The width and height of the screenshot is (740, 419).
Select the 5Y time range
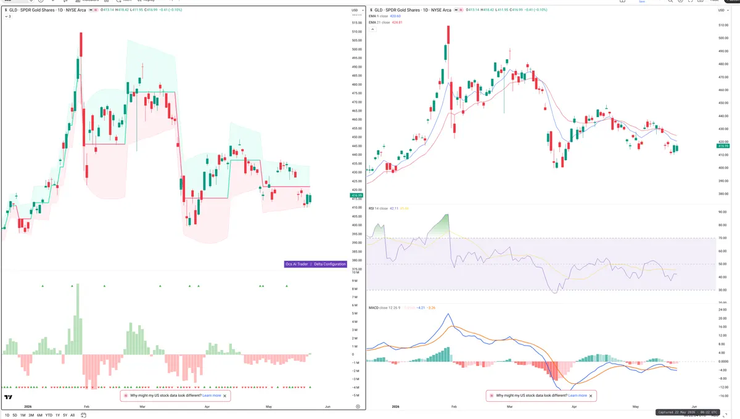[x=65, y=415]
